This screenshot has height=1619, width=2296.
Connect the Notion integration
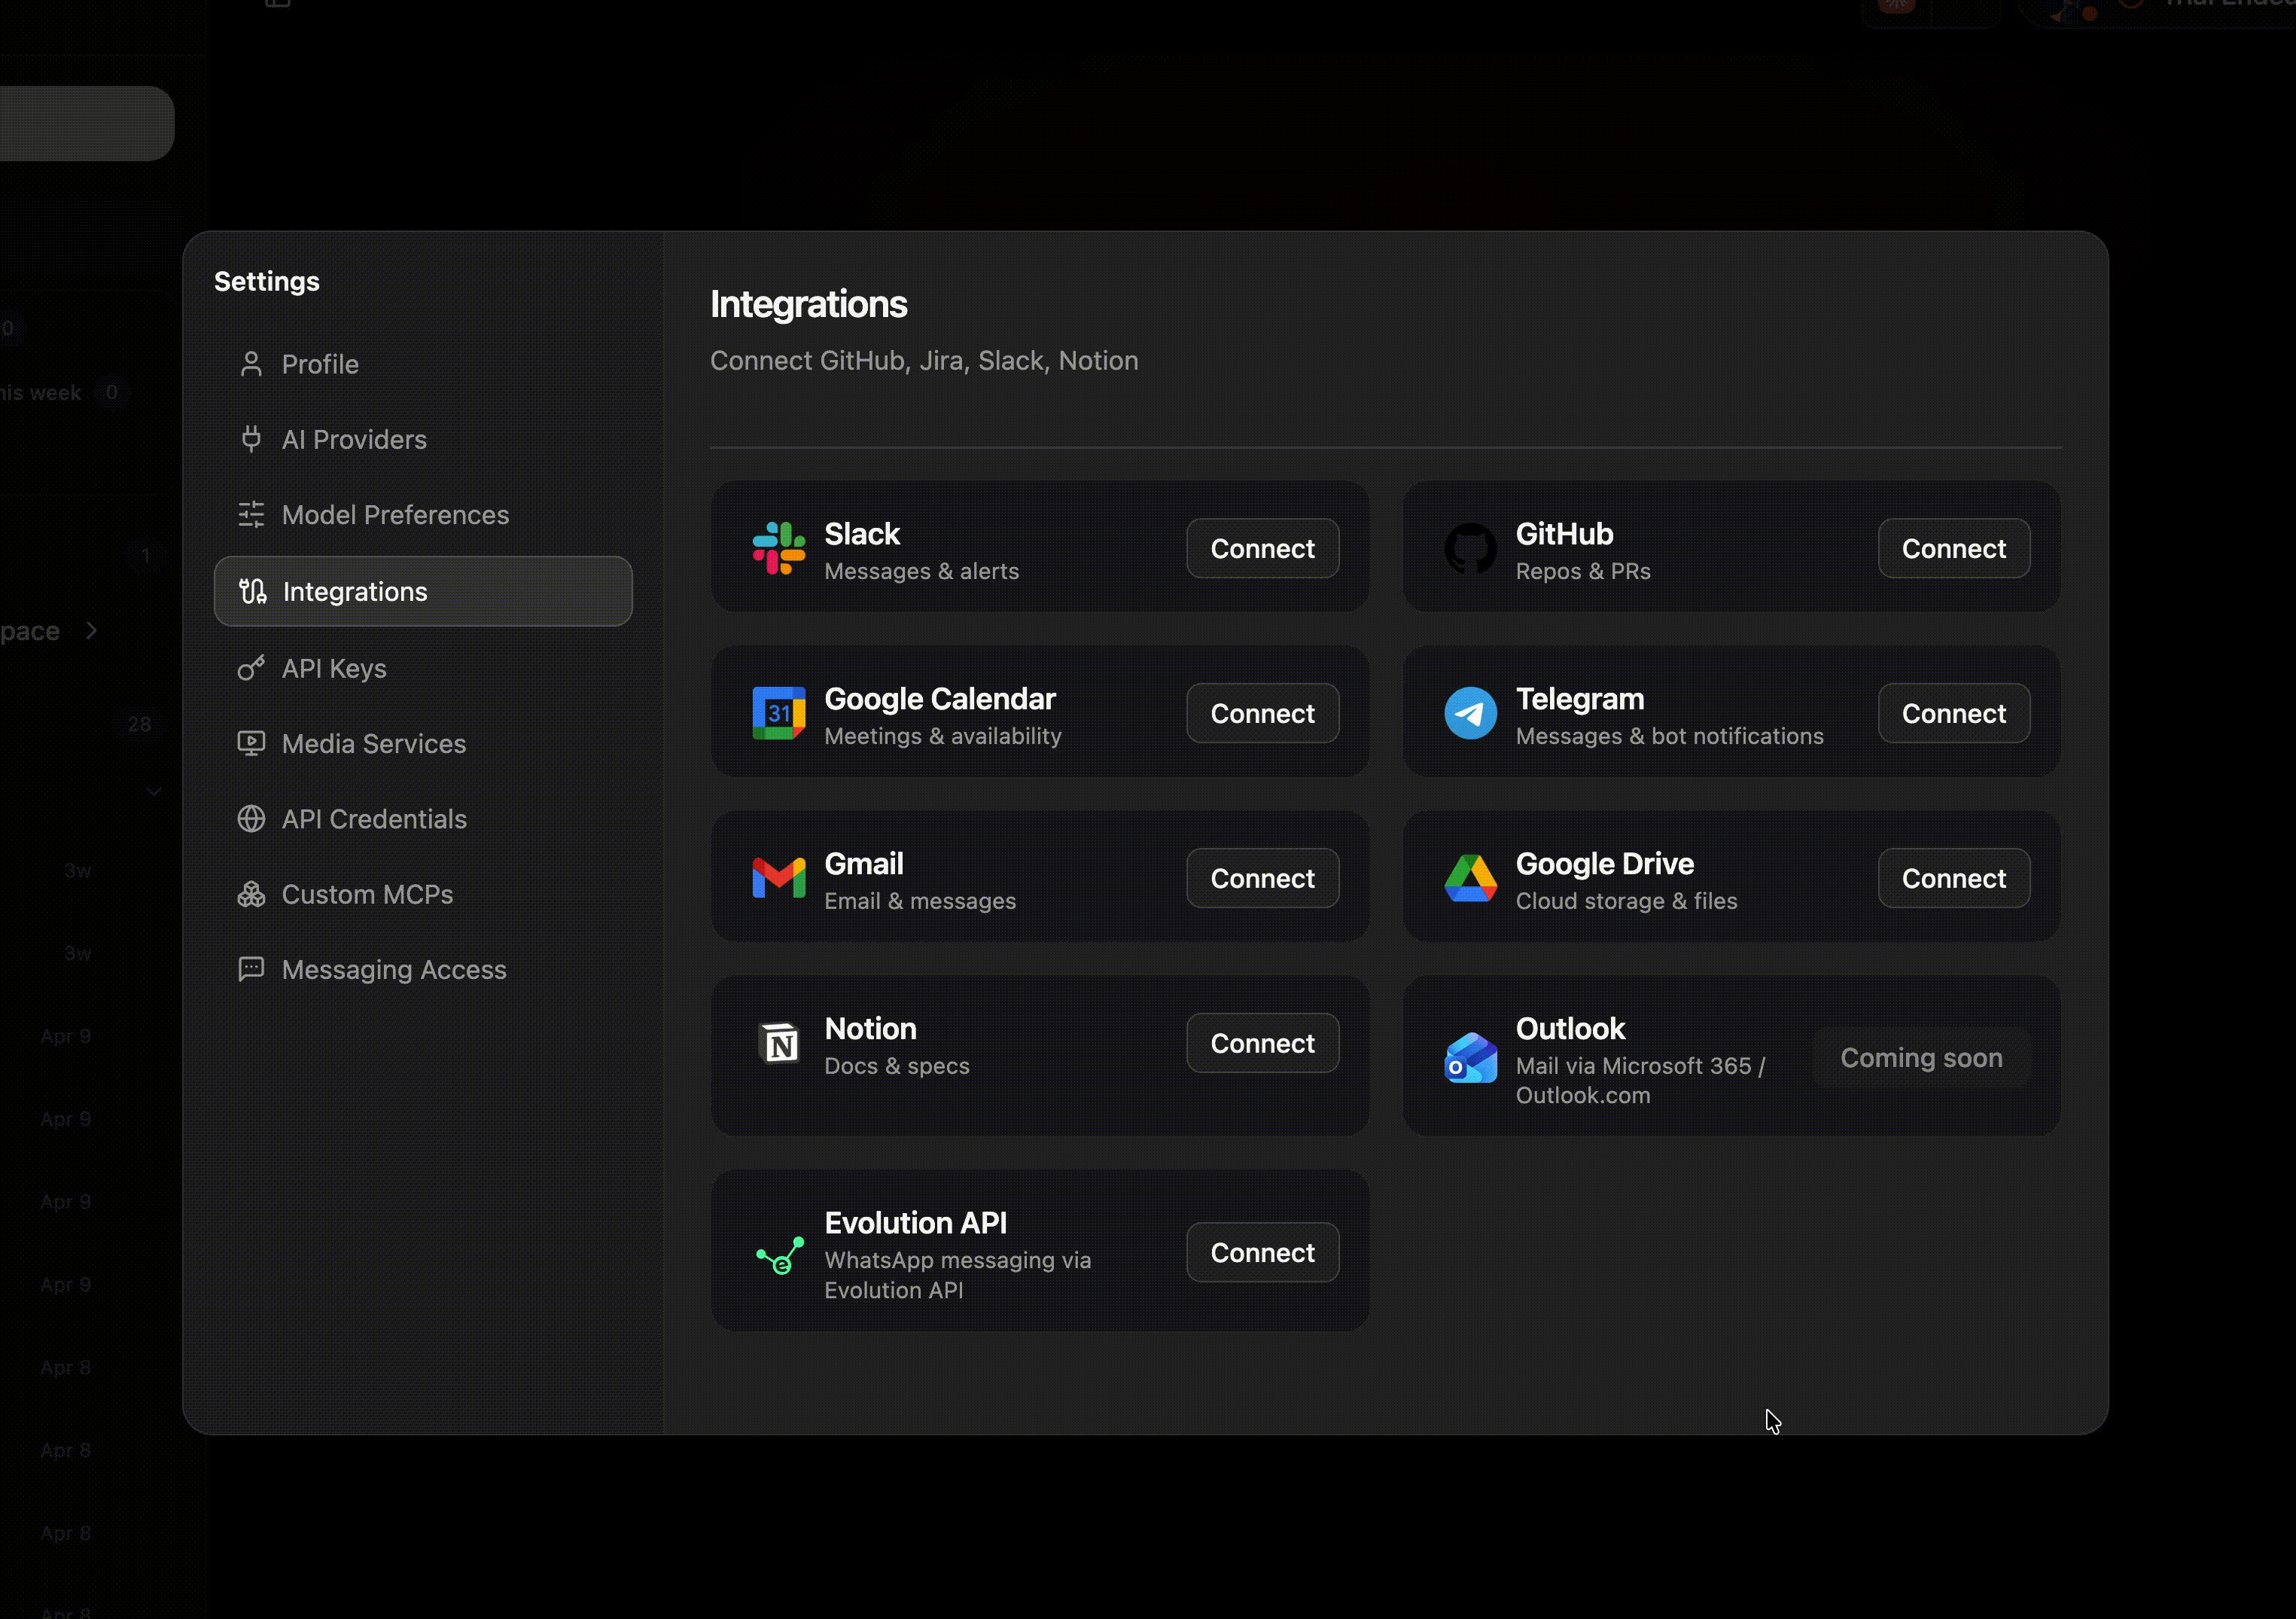point(1262,1044)
